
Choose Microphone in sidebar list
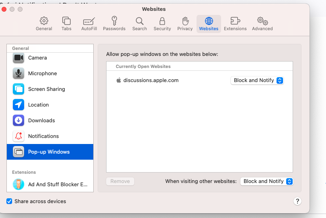click(x=42, y=74)
